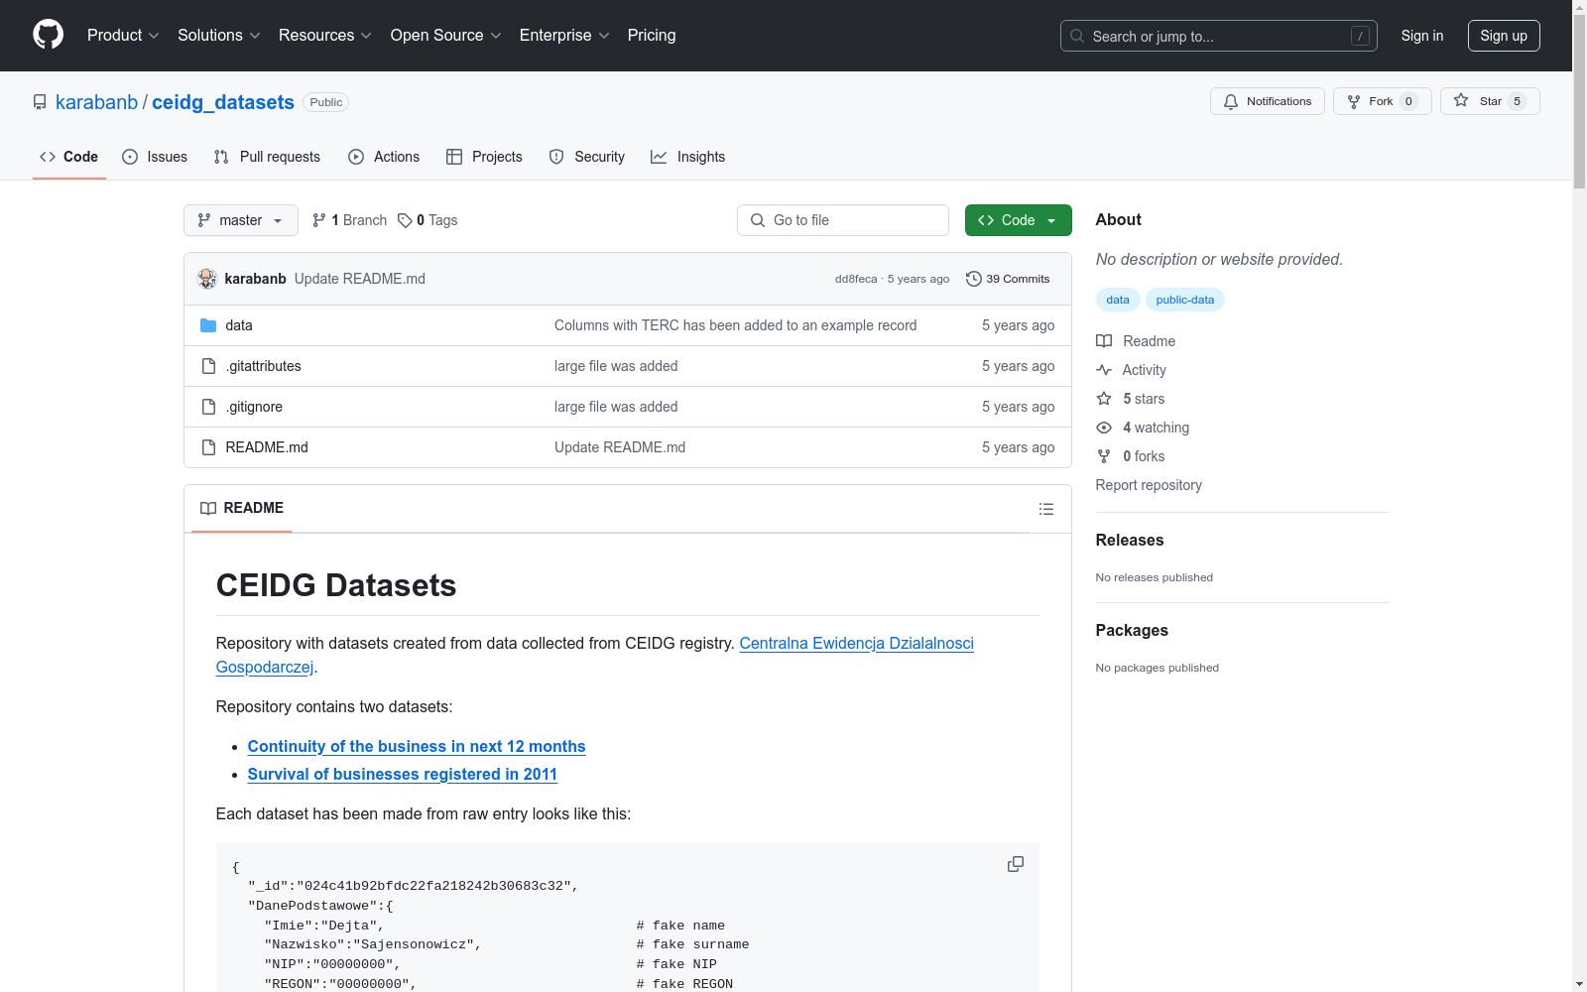This screenshot has height=992, width=1587.
Task: Open the .gitignore file
Action: point(254,407)
